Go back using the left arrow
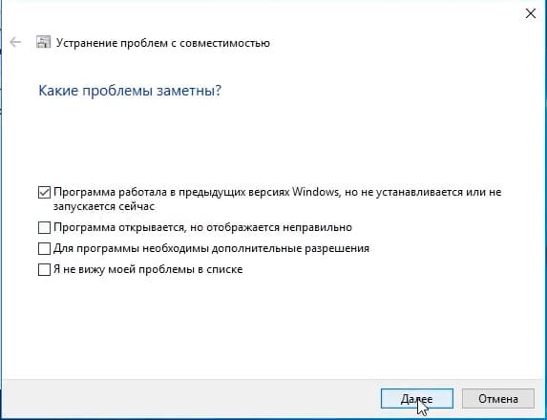This screenshot has width=547, height=420. pos(15,43)
